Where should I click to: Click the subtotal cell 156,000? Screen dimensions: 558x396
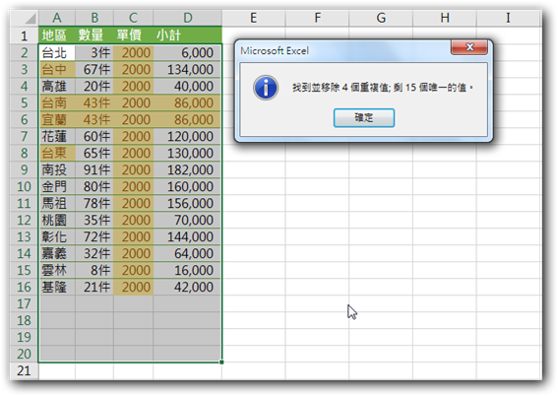(188, 203)
